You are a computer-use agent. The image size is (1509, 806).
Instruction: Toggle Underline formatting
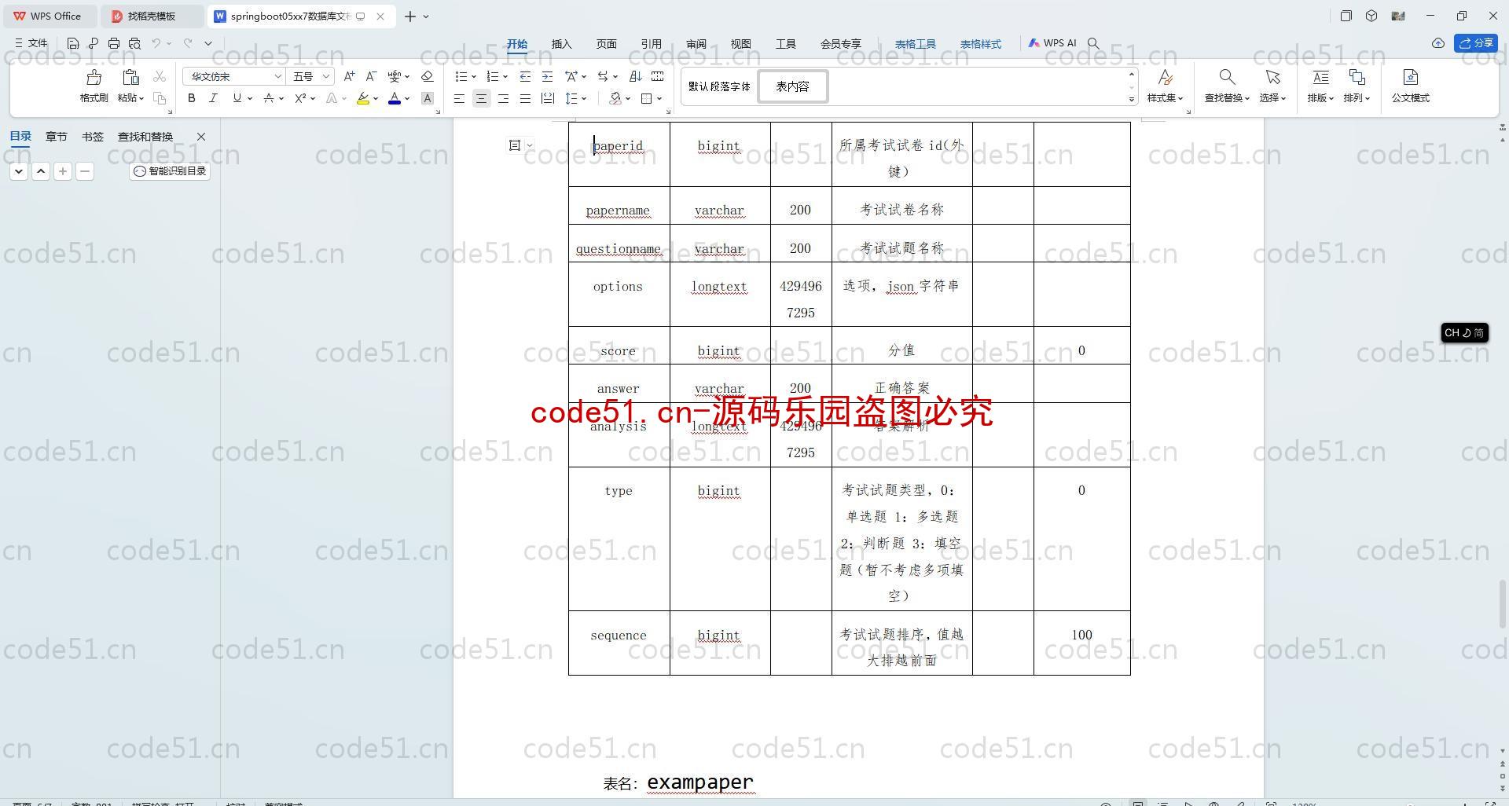(237, 98)
